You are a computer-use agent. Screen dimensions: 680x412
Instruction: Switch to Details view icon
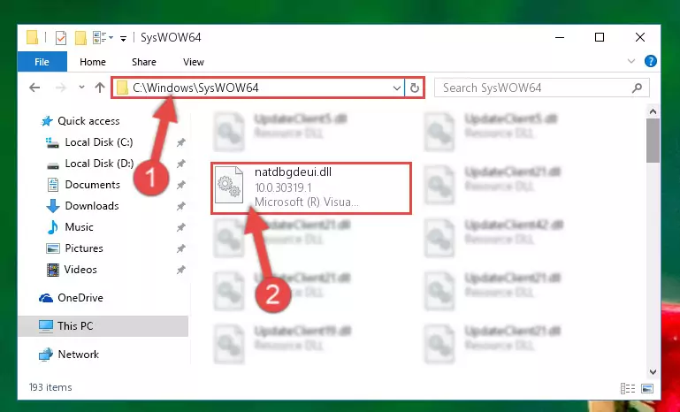pos(628,388)
